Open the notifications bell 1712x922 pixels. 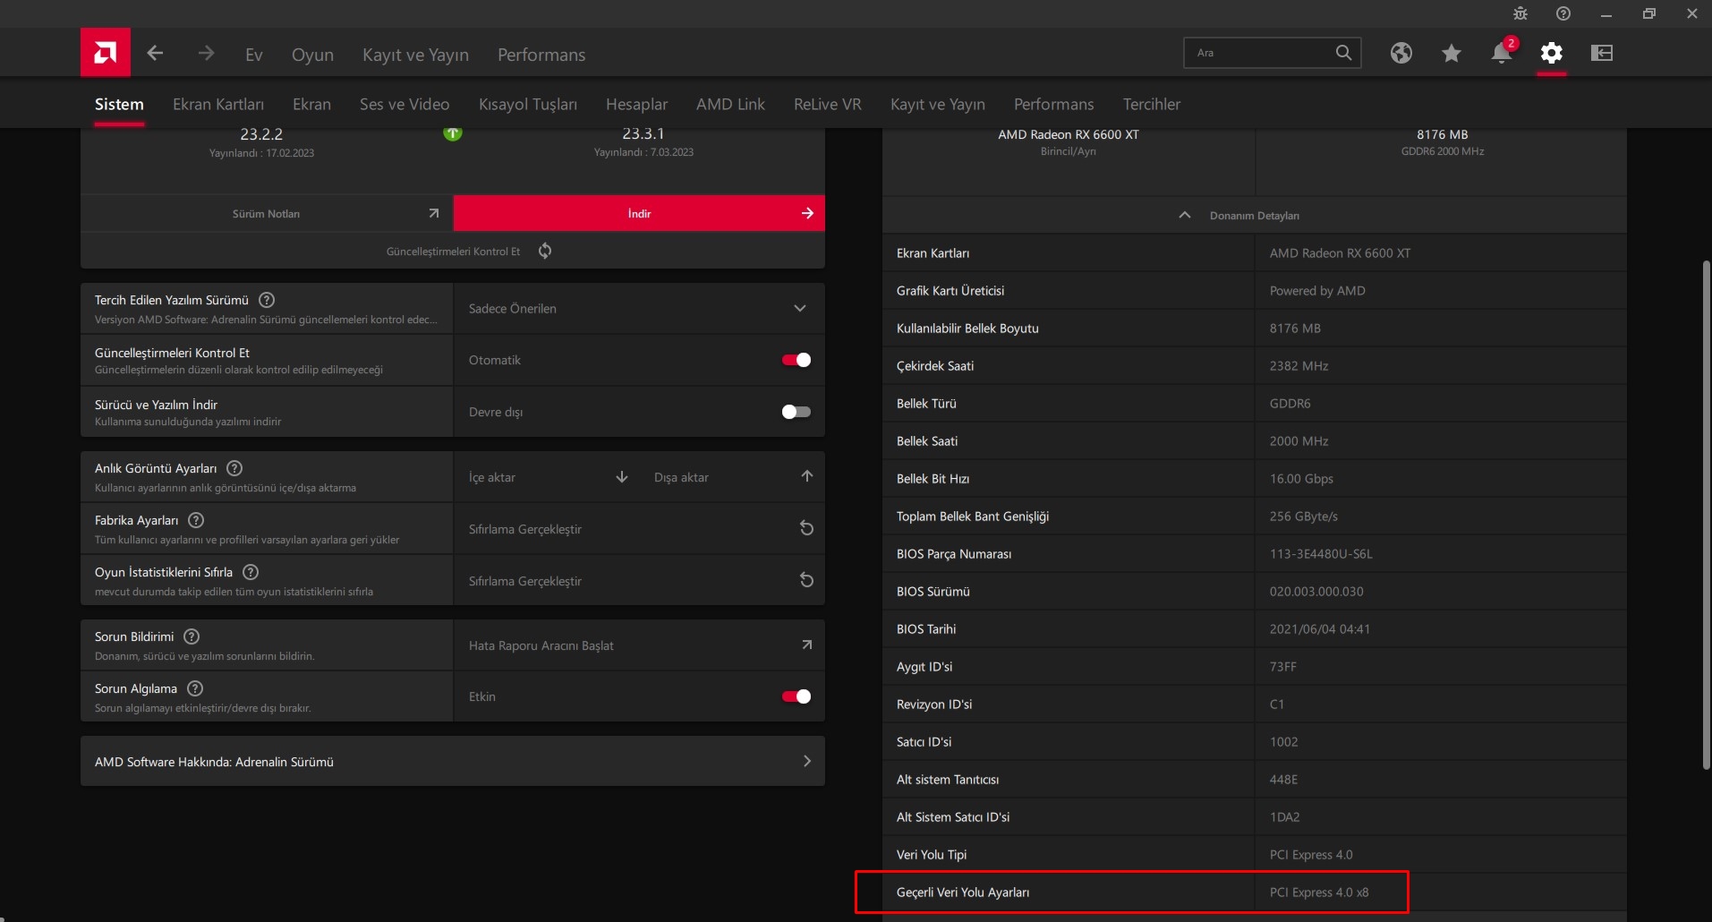1501,53
